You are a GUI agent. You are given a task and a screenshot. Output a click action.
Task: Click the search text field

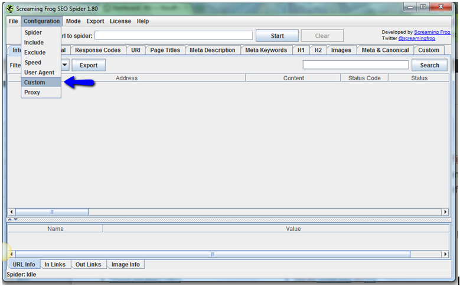(x=355, y=65)
